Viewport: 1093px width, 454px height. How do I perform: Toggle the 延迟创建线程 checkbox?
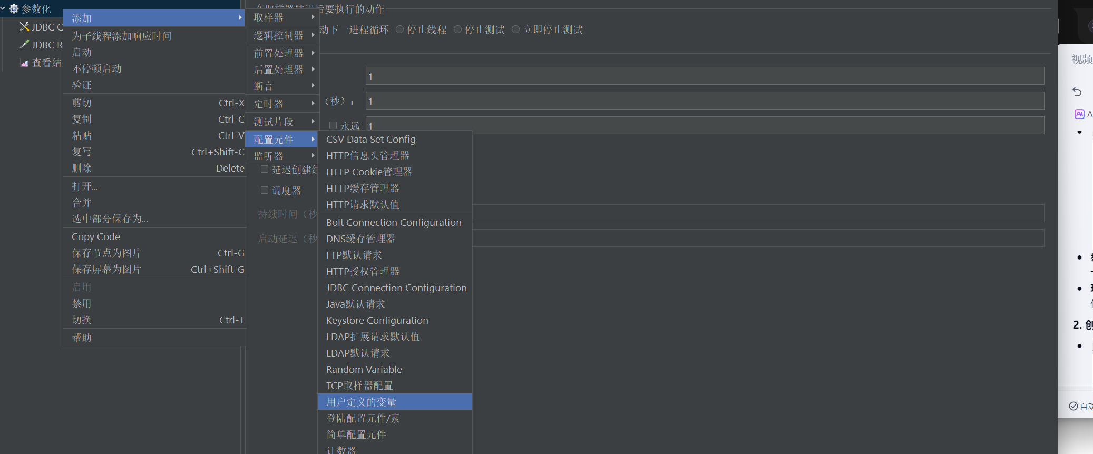click(x=265, y=169)
